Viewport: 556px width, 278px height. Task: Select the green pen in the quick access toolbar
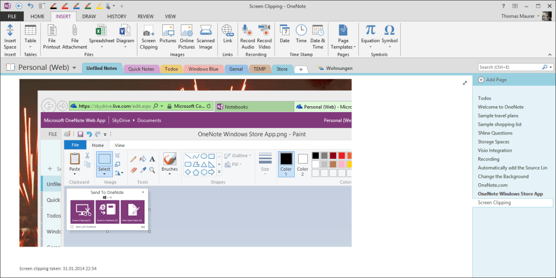click(x=88, y=6)
